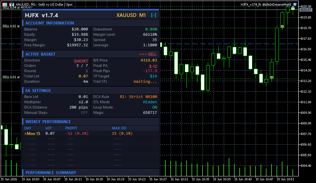Click the Trail STL status Waiting...
316x183 pixels.
[x=145, y=81]
